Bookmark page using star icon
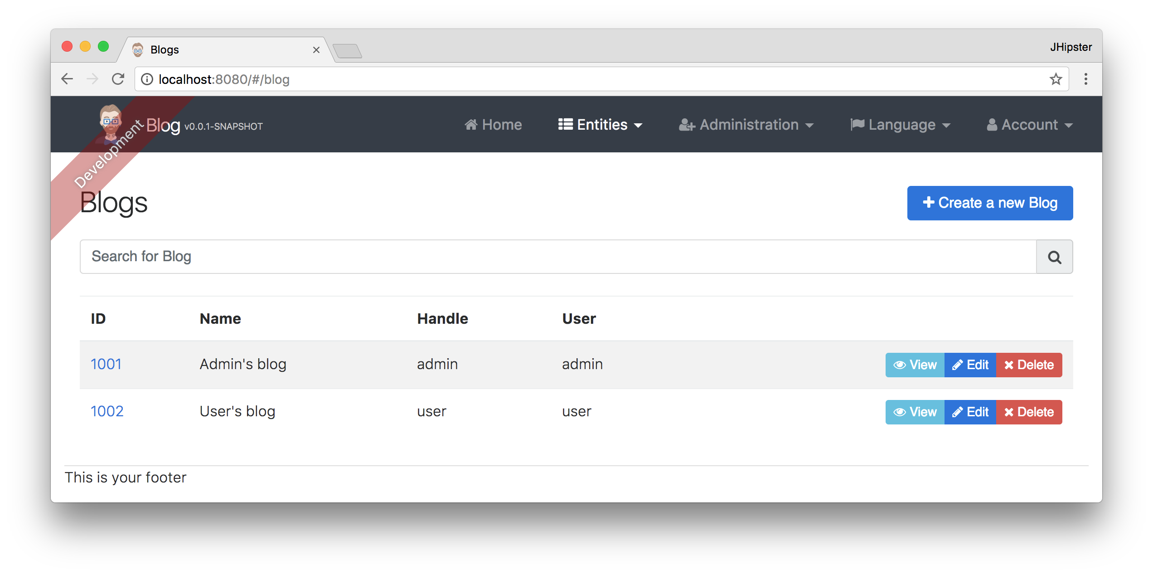 [1056, 79]
